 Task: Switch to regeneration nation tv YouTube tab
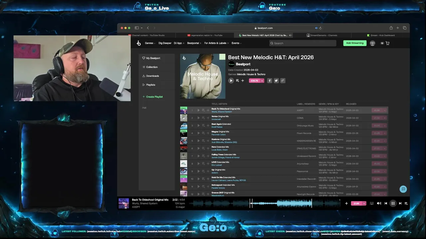point(205,35)
